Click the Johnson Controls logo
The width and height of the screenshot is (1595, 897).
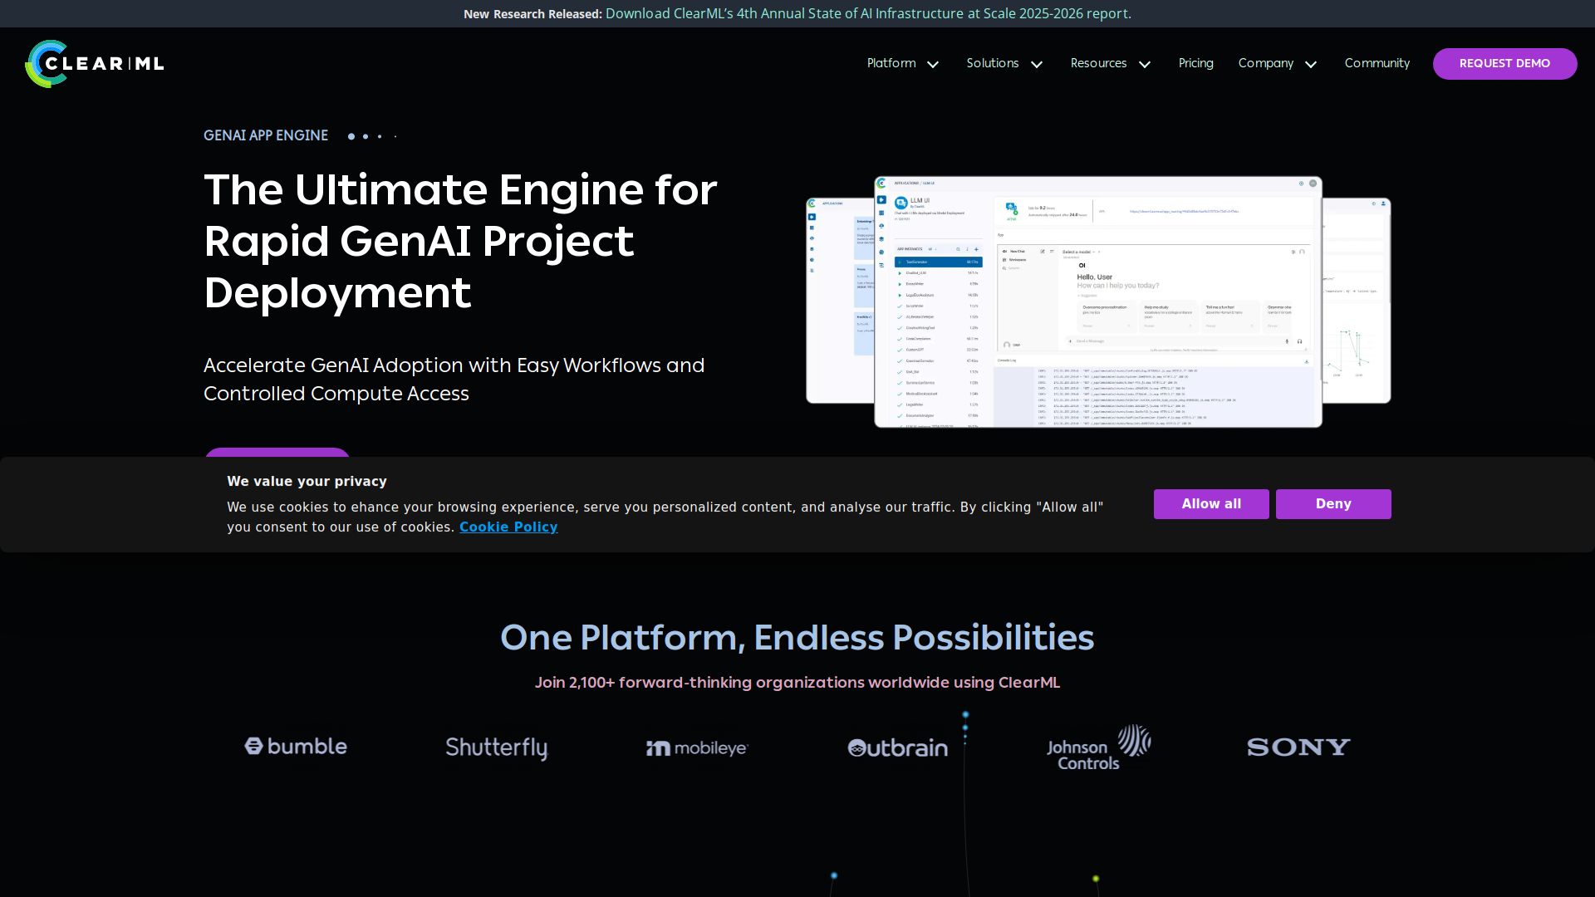(1098, 747)
